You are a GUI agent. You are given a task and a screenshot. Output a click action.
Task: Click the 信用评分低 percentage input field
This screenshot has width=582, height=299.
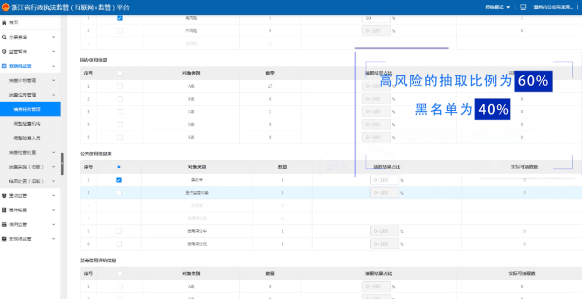(x=385, y=244)
